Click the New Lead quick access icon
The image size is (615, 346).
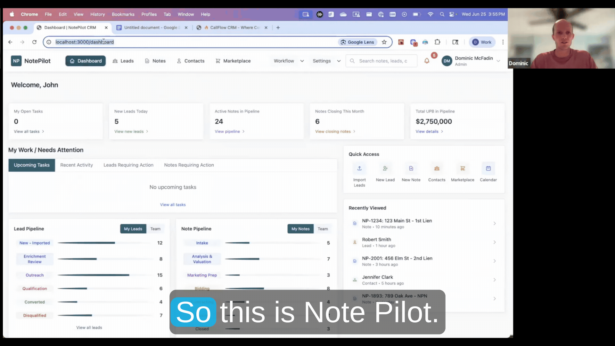click(x=385, y=169)
